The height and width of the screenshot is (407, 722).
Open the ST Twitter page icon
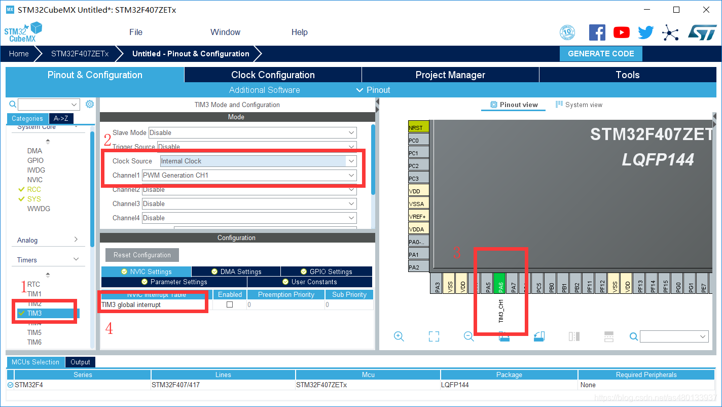coord(645,32)
